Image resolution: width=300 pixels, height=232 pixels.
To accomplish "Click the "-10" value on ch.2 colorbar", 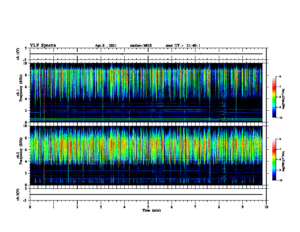I will pos(280,180).
